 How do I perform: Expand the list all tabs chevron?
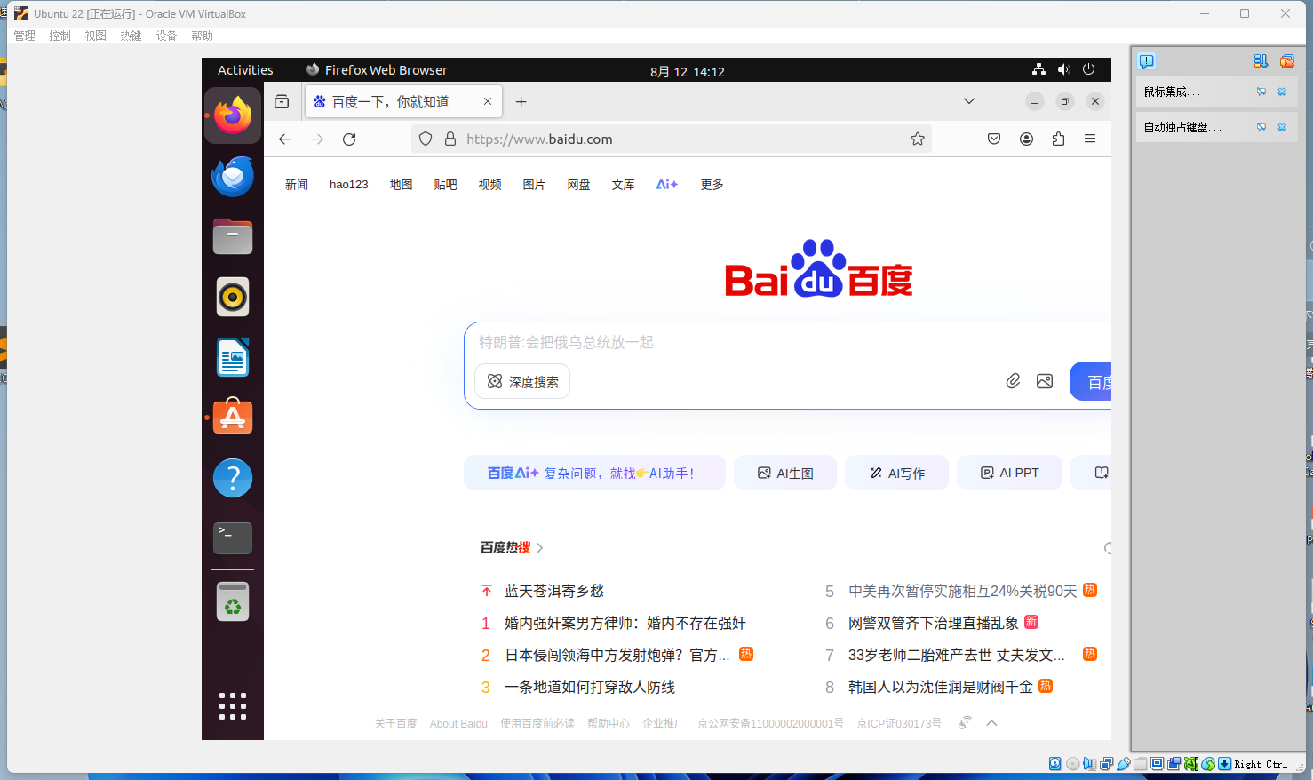coord(969,101)
